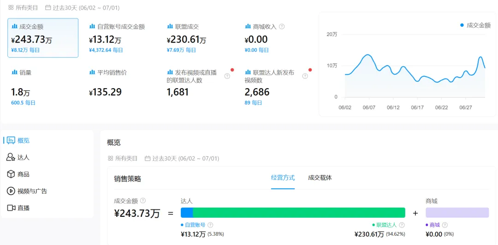Select the 商城收入 ¥0.00 card
The height and width of the screenshot is (245, 498).
(x=276, y=38)
